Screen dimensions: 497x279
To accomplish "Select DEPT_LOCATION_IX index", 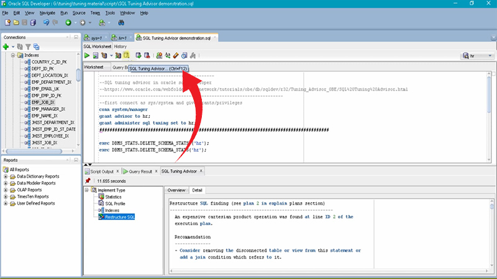I will tap(50, 75).
